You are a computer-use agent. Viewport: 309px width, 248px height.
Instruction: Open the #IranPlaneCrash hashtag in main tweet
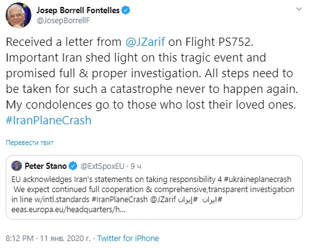[48, 121]
